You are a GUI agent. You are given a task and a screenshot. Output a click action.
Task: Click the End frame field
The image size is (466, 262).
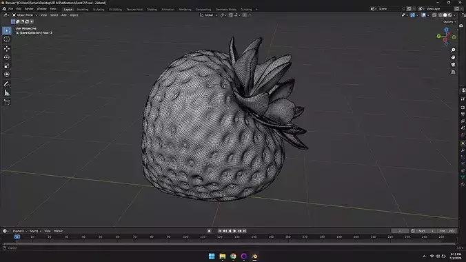(x=447, y=231)
